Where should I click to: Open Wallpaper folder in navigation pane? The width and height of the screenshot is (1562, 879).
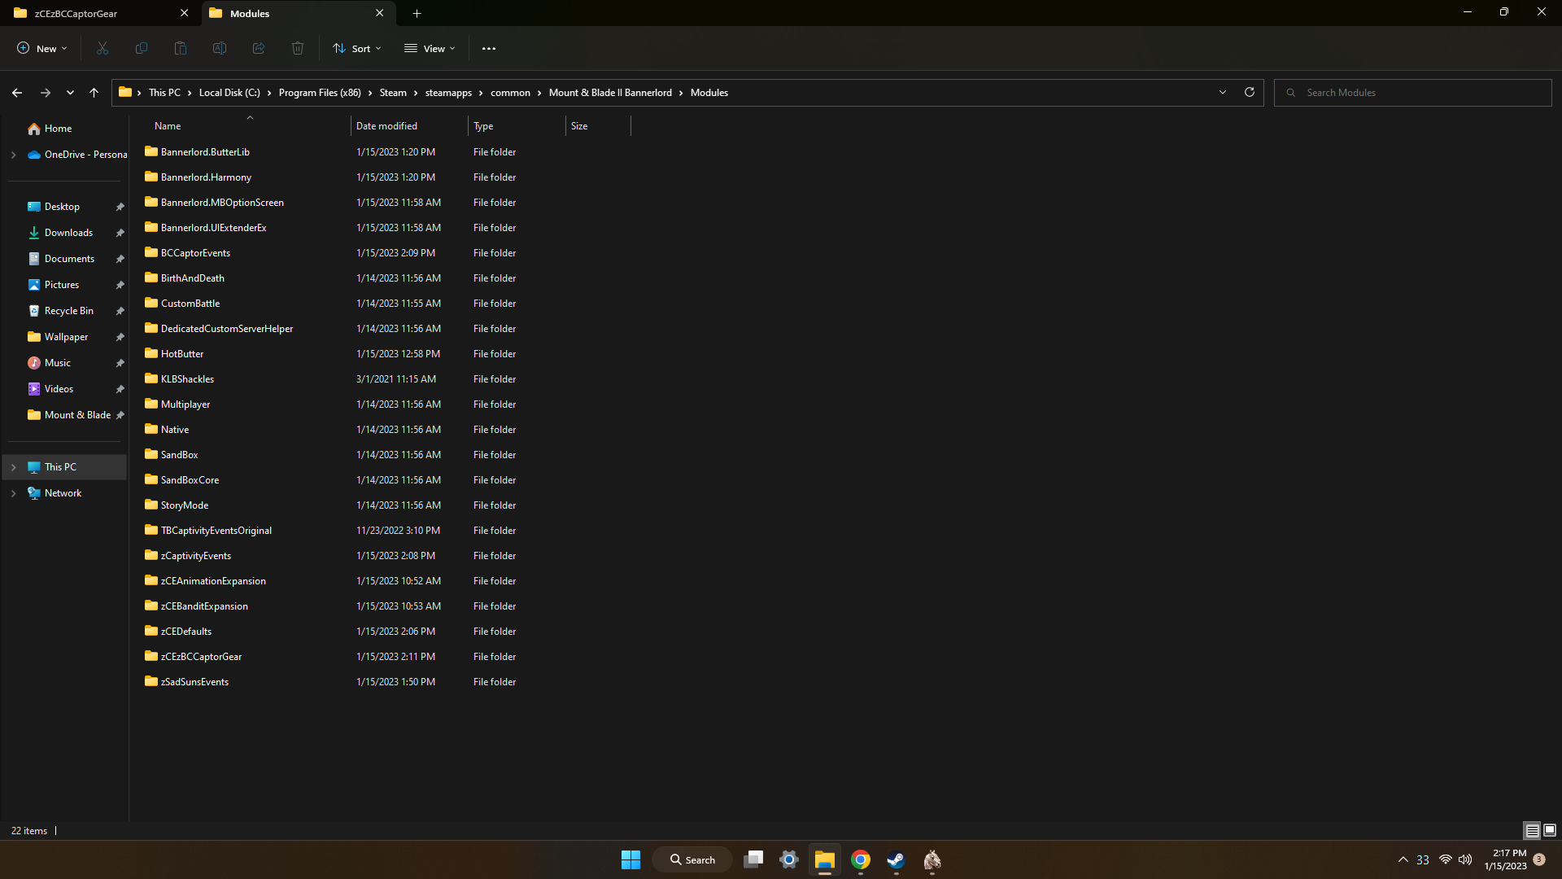click(65, 337)
